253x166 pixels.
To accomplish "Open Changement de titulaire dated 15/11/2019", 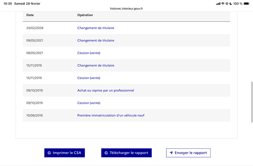I will pyautogui.click(x=96, y=65).
